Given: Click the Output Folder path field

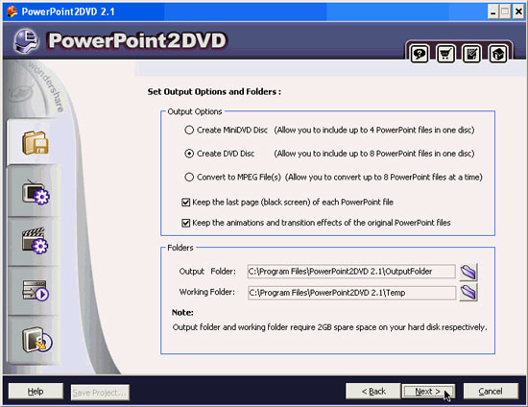Looking at the screenshot, I should [351, 272].
